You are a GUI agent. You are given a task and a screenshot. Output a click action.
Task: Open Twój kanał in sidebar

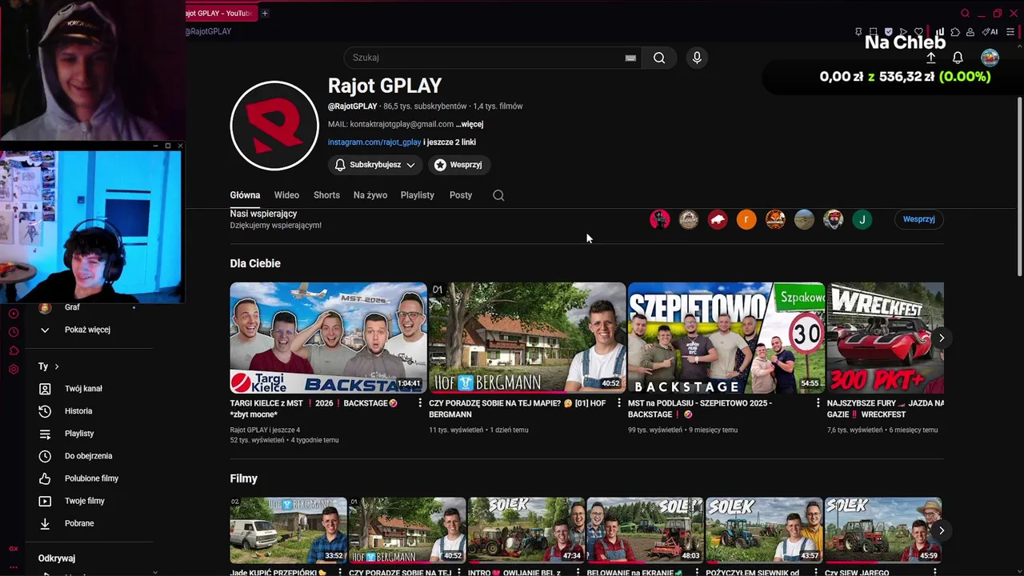[84, 389]
